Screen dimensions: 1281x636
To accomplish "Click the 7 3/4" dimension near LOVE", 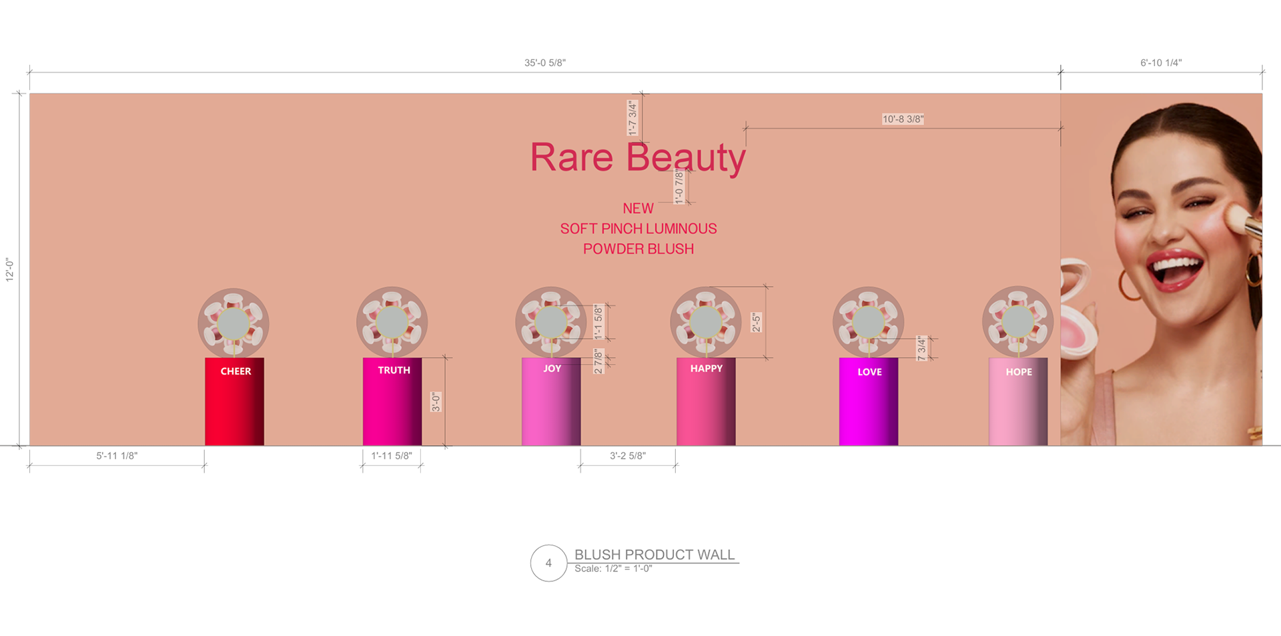I will [921, 349].
